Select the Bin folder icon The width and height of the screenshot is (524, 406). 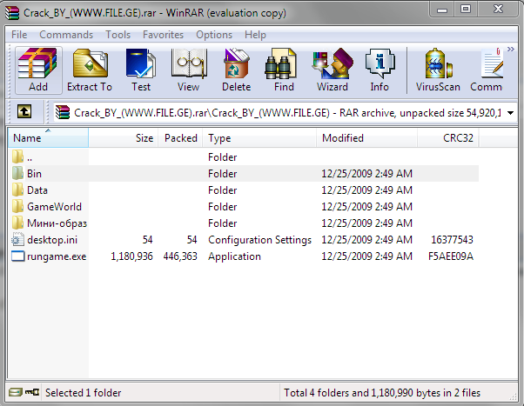[17, 173]
